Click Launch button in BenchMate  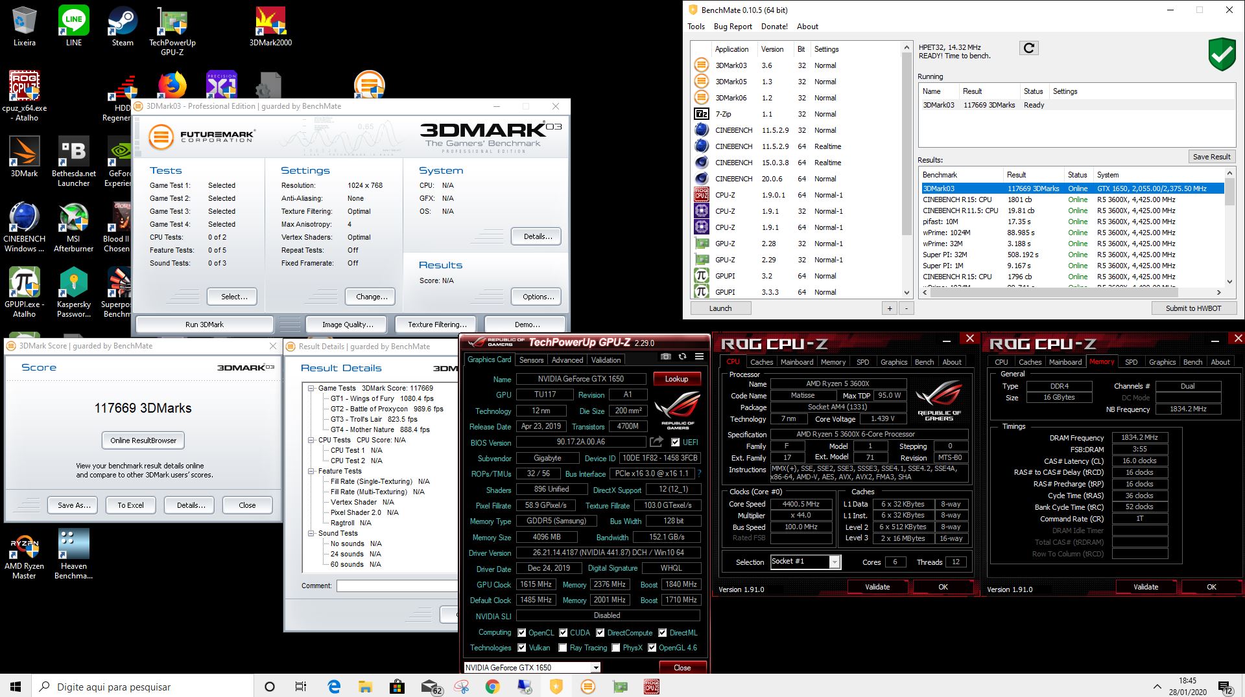[x=720, y=308]
